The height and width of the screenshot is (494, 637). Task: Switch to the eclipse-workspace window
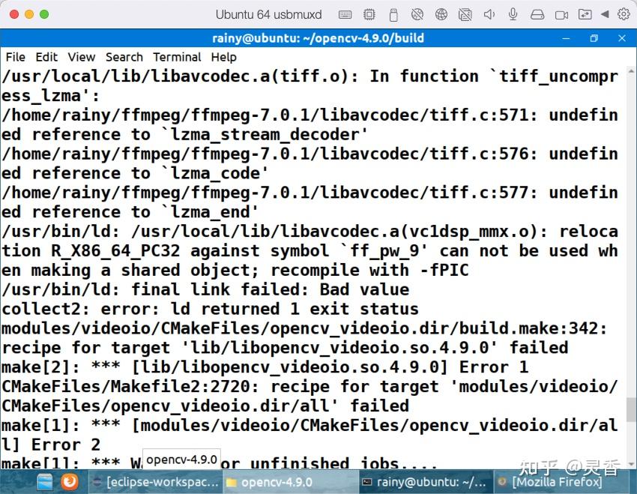coord(155,482)
